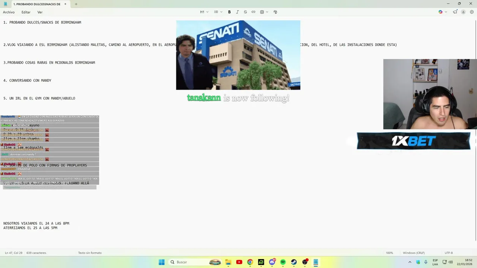Toggle bold formatting in Notepad toolbar
The height and width of the screenshot is (268, 477).
229,12
